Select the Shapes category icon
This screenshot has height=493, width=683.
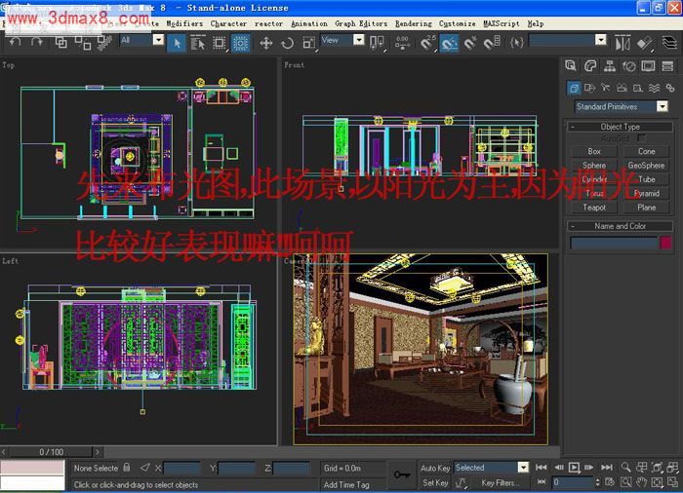[589, 88]
